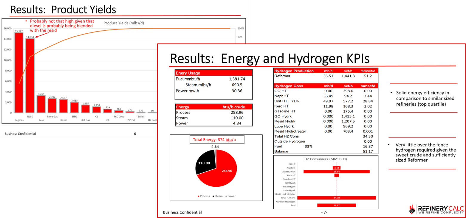
Task: Click the C3 bar labeled 1,158
Action: click(x=96, y=110)
